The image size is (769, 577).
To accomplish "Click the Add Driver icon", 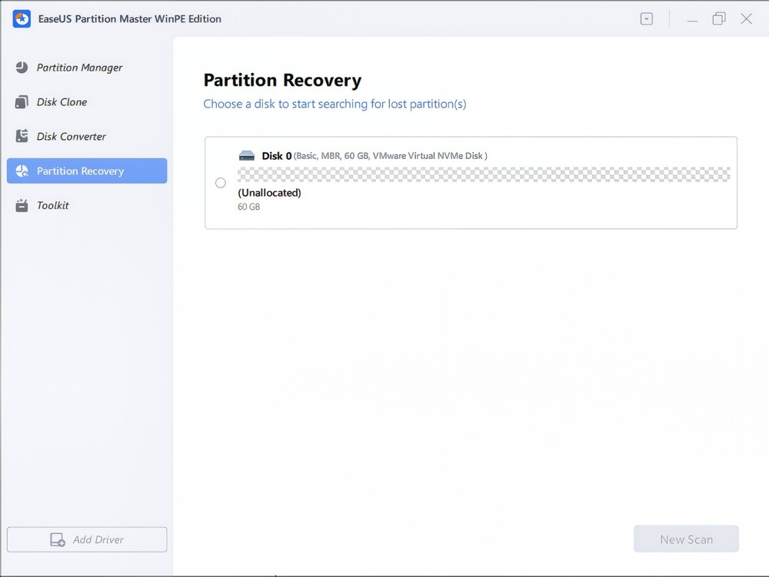I will [58, 539].
